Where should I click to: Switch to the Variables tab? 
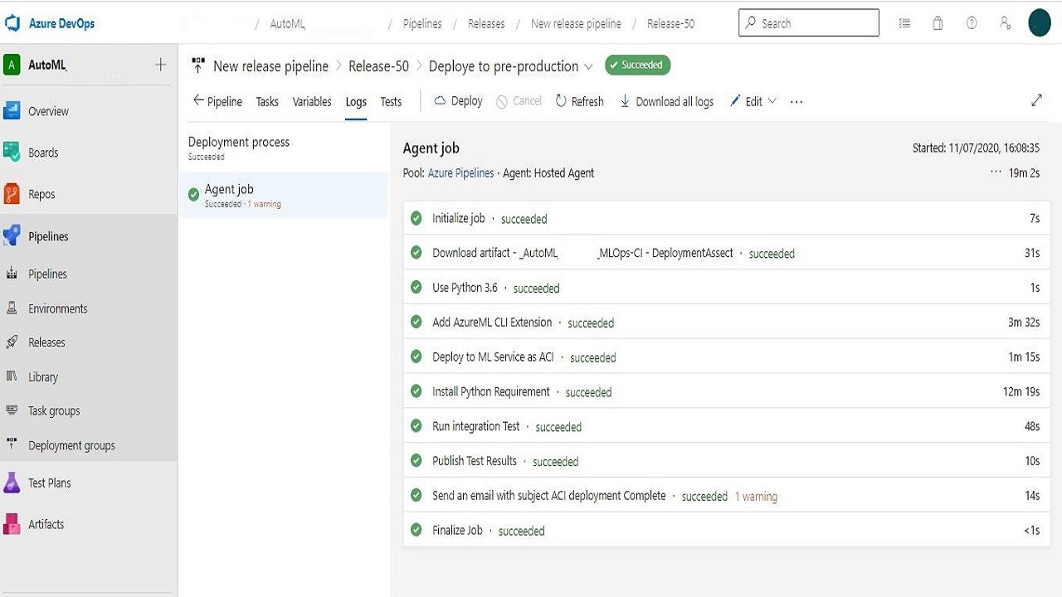point(312,101)
